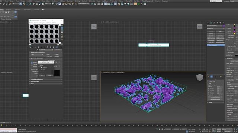Click the Decrease Resolution button

click(215, 99)
